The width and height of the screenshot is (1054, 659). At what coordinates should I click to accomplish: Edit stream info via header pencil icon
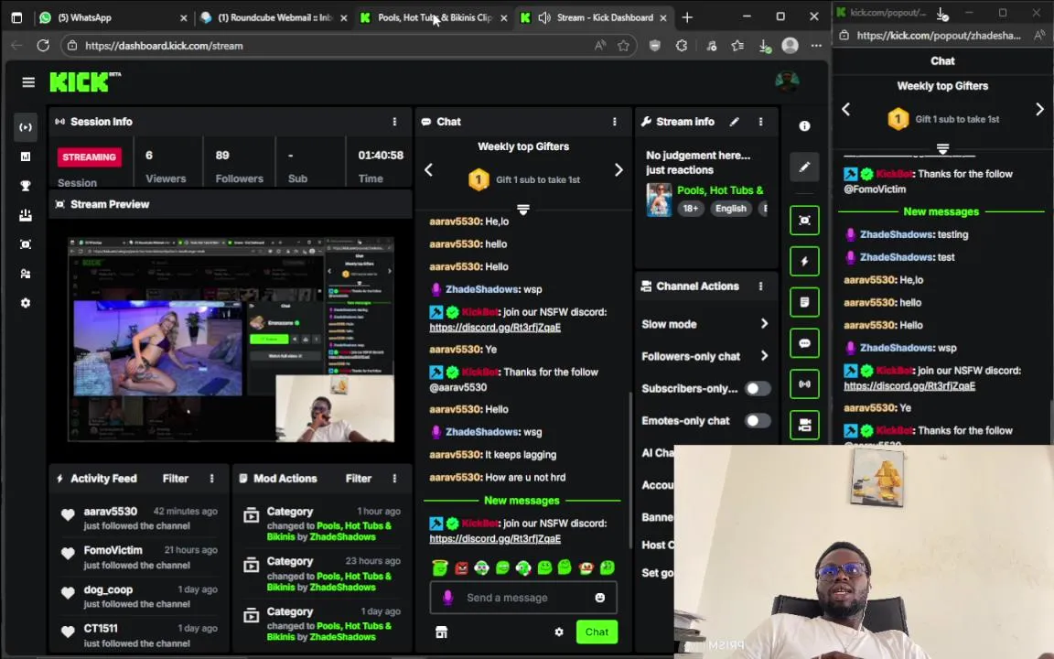(735, 122)
